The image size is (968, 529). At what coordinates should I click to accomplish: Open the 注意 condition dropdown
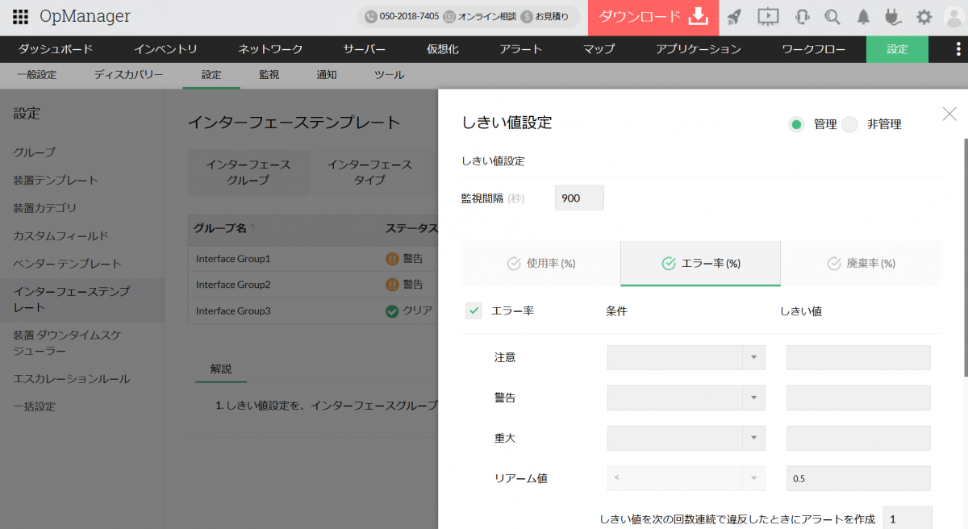[x=686, y=357]
